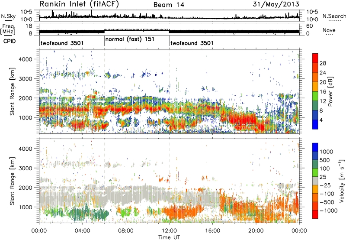
Task: Click the '04:00' time axis label
Action: (82, 231)
